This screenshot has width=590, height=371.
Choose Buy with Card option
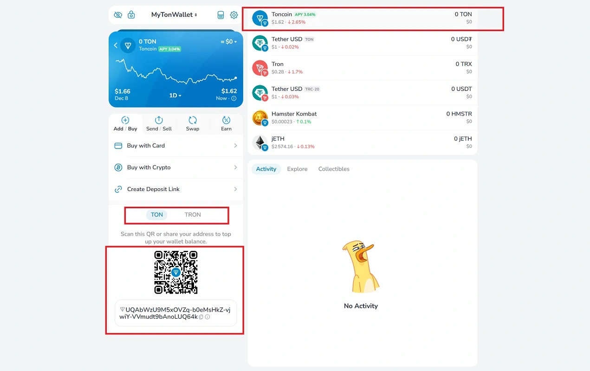(x=176, y=146)
